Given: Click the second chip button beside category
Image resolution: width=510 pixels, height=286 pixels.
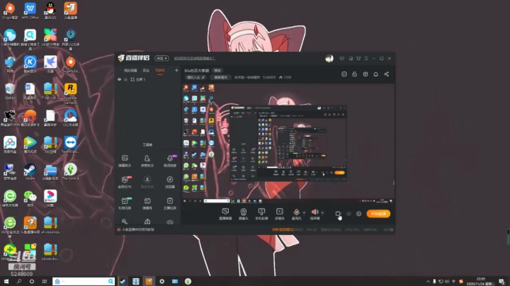Looking at the screenshot, I should (220, 77).
